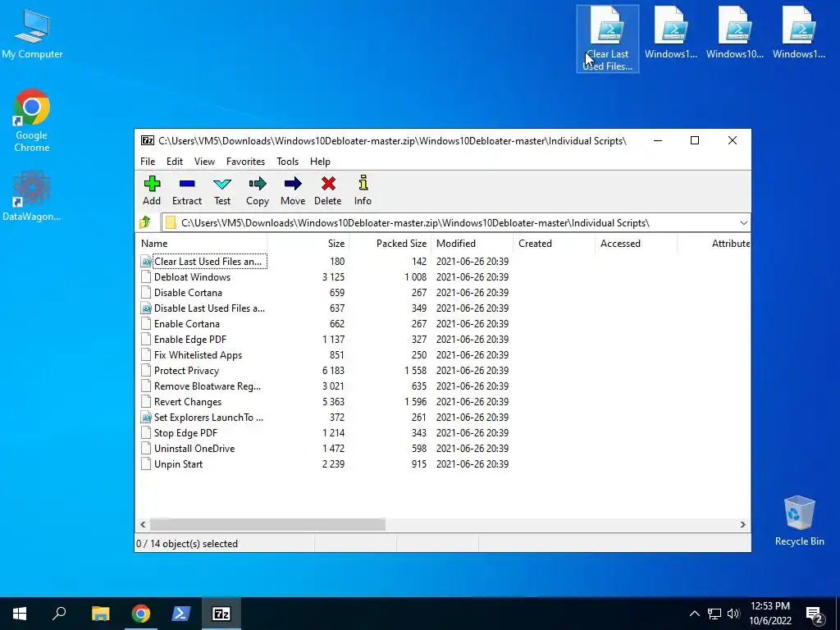Click right arrow of horizontal scrollbar
Screen dimensions: 840x630
742,524
